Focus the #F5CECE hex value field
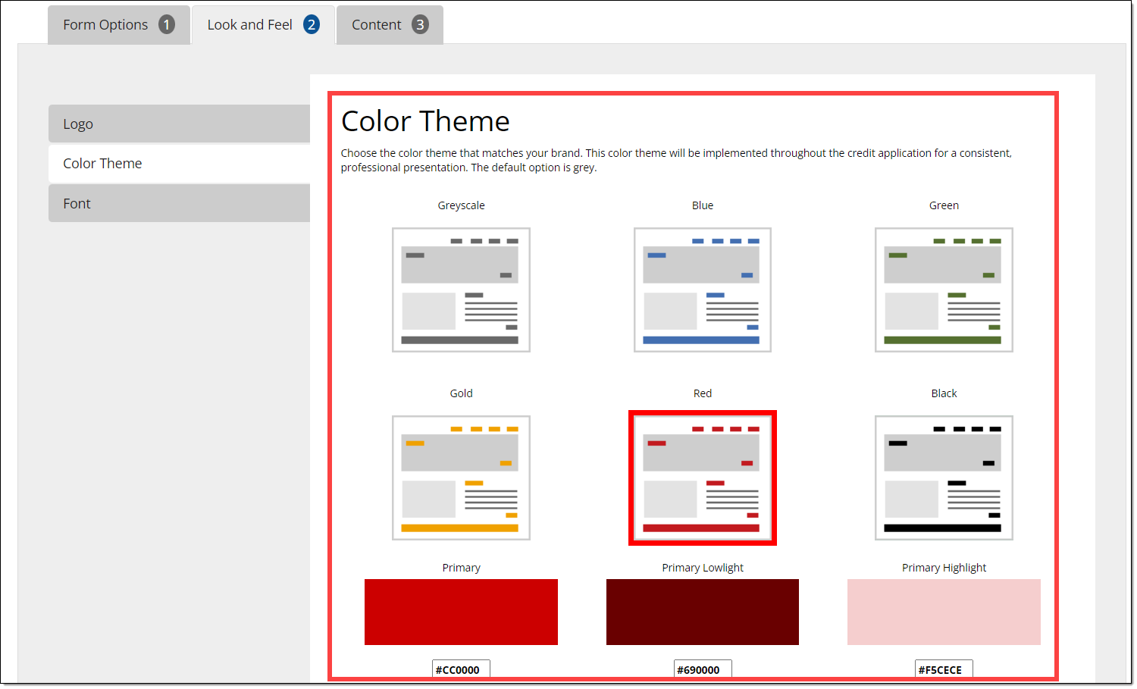 tap(944, 669)
